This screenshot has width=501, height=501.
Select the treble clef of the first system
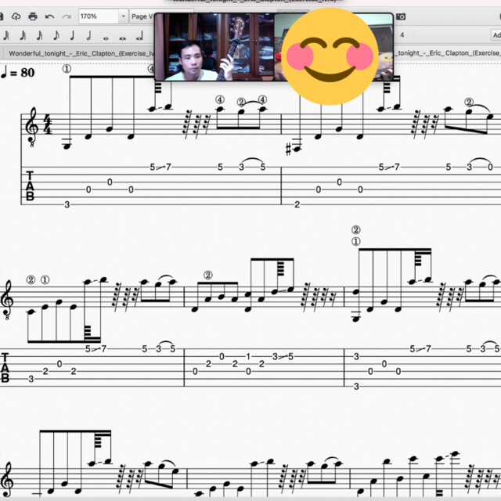[32, 127]
